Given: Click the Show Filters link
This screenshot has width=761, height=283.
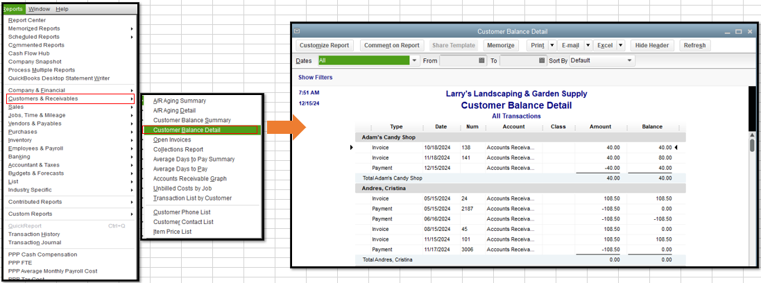Looking at the screenshot, I should pos(315,78).
